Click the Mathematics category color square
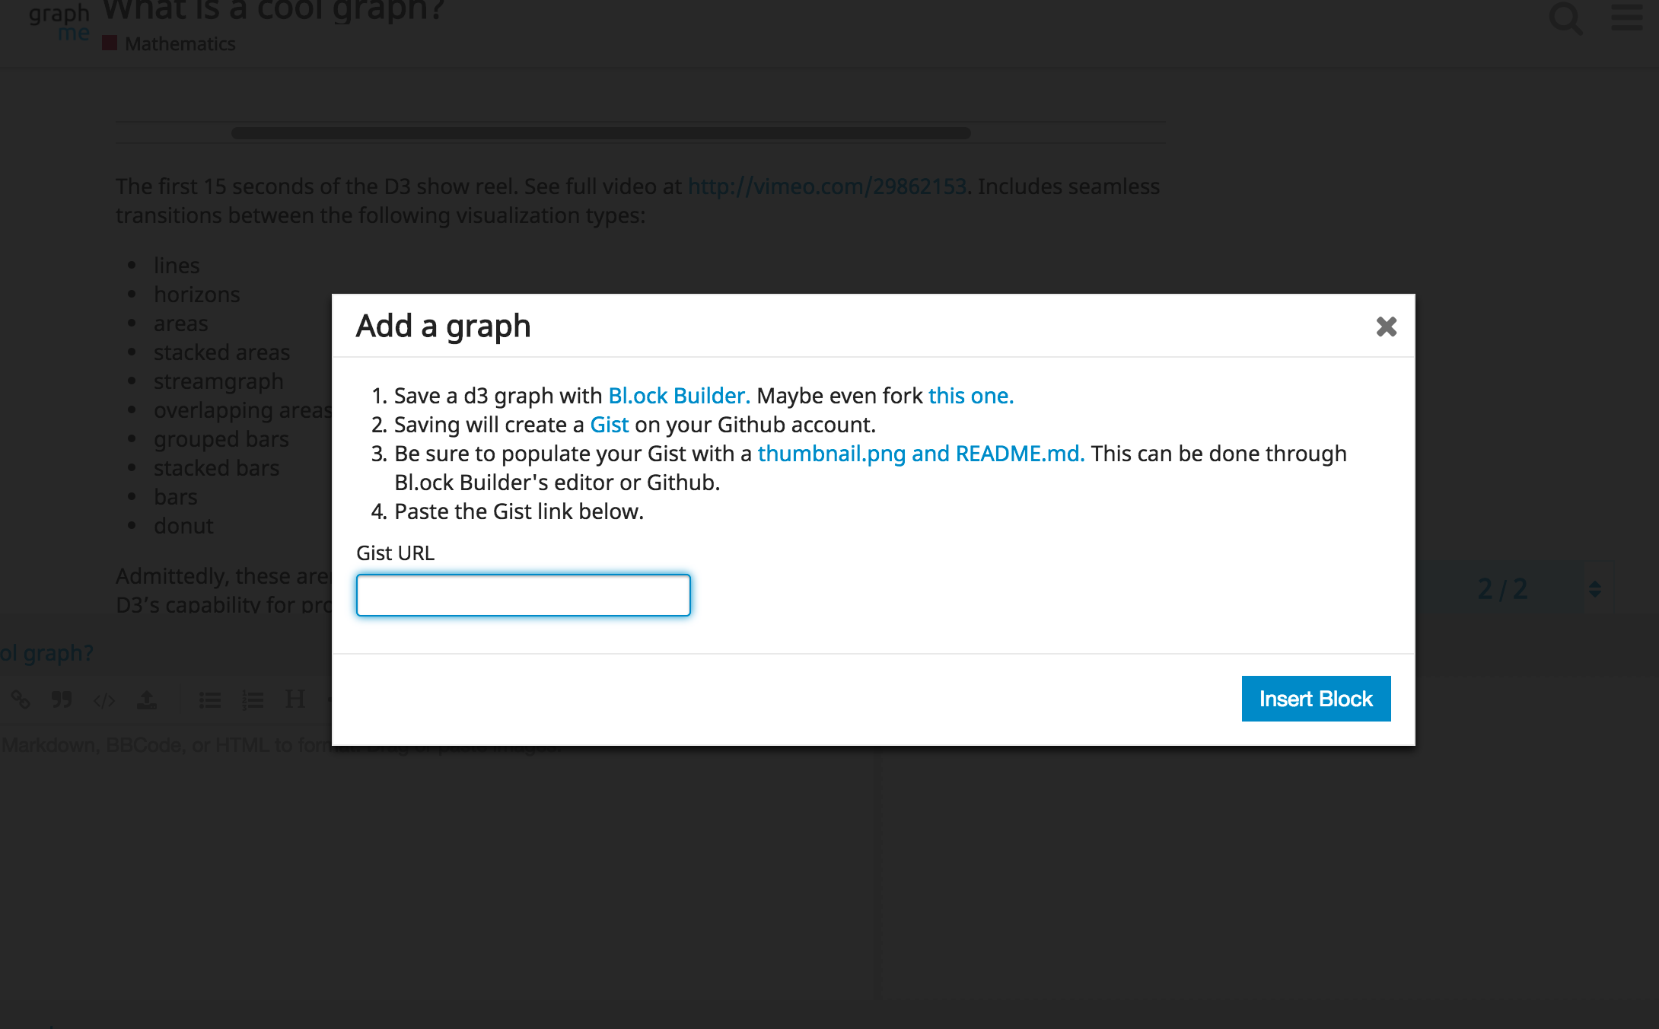This screenshot has width=1659, height=1029. (x=110, y=43)
